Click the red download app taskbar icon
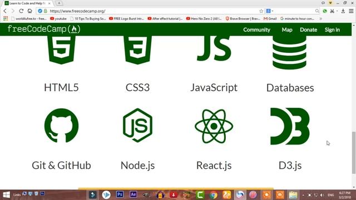 tap(174, 195)
